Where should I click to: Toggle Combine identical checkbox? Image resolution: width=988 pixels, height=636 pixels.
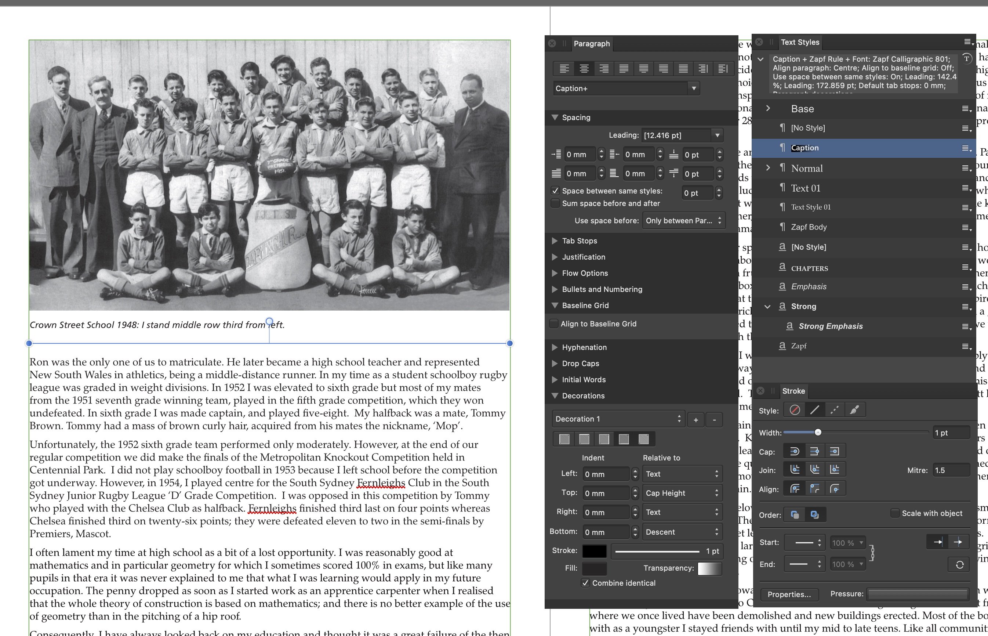[585, 583]
